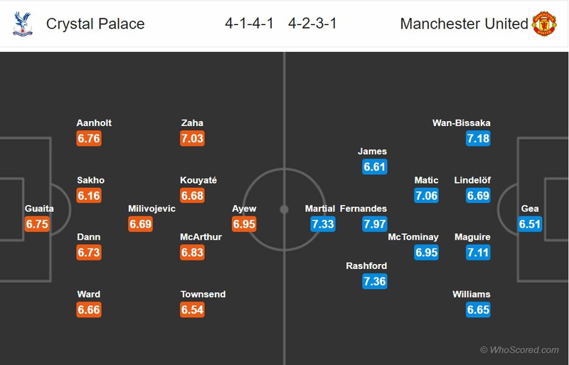
Task: Open goalkeeper Gea's 6.51 rating
Action: (x=531, y=224)
